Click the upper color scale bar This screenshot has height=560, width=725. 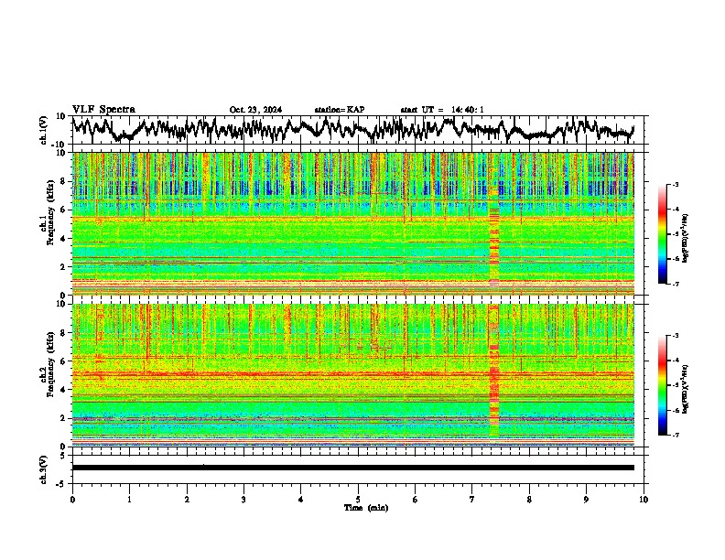point(662,234)
